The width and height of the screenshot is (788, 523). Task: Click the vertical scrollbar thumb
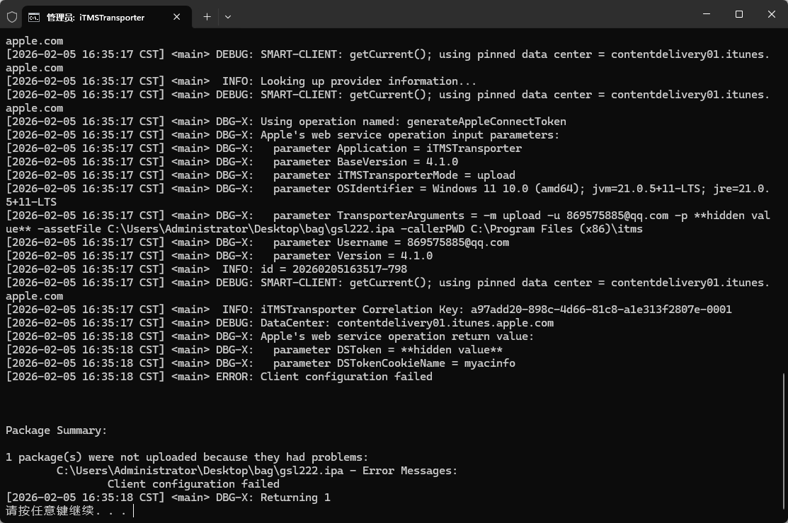(784, 445)
